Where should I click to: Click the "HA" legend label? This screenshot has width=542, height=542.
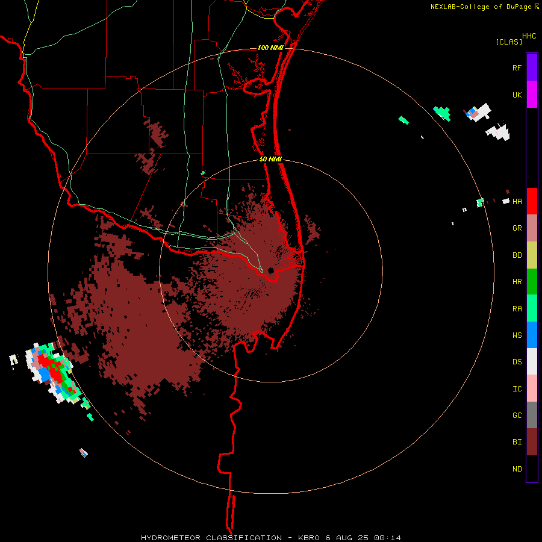tap(517, 202)
